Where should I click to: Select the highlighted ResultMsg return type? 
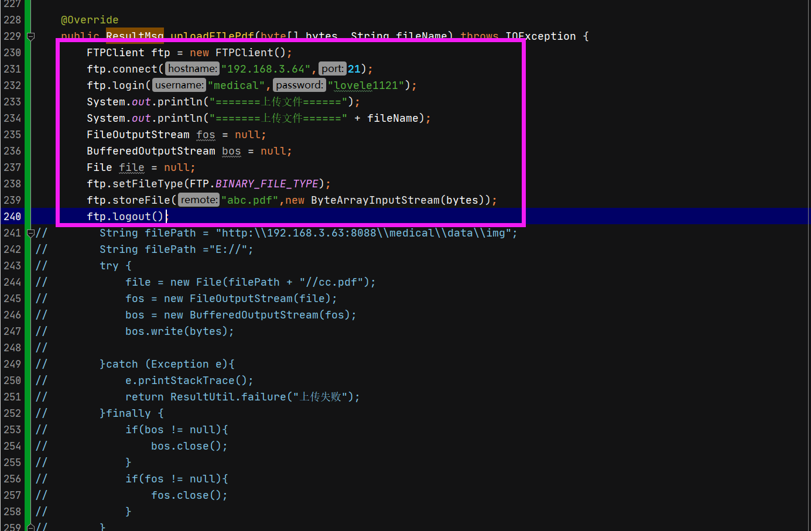pos(135,36)
